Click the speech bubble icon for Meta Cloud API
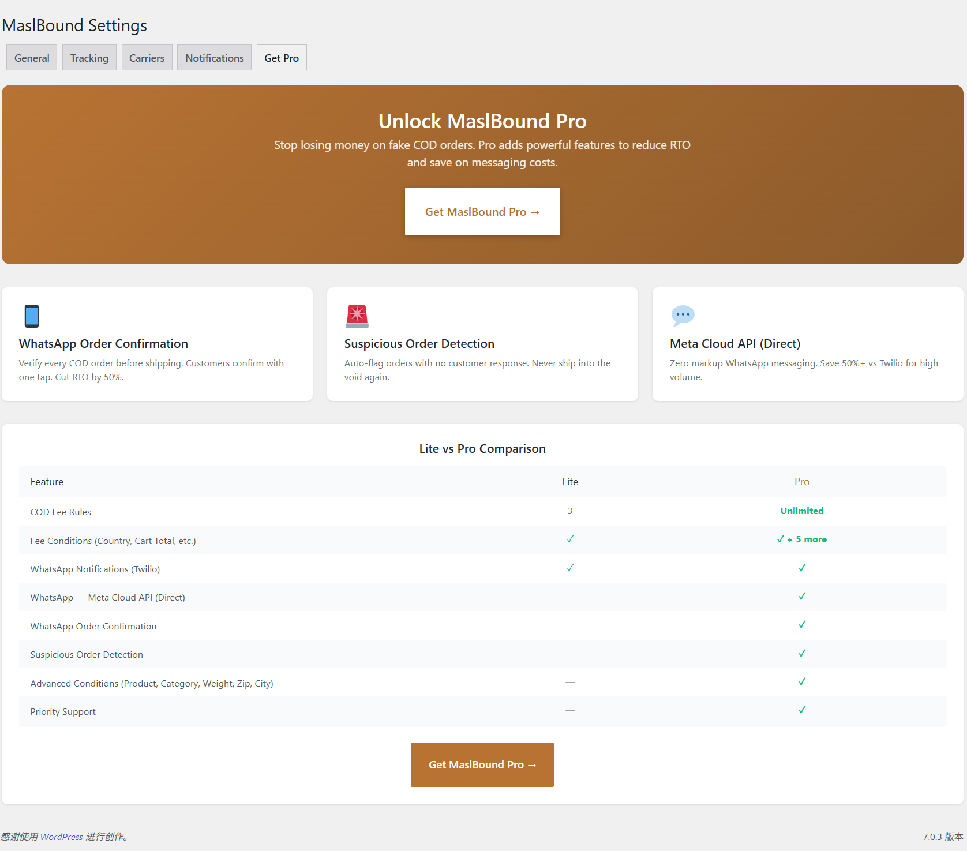 (683, 316)
